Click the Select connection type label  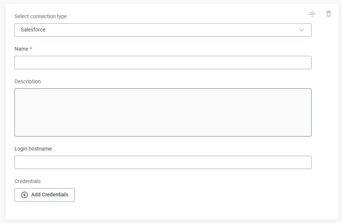point(40,16)
